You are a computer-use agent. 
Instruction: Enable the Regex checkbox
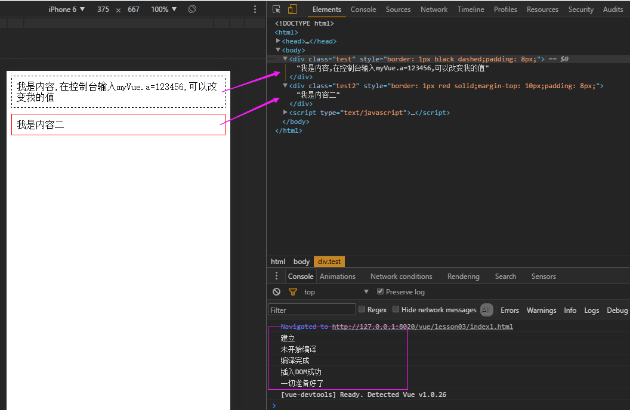tap(362, 309)
